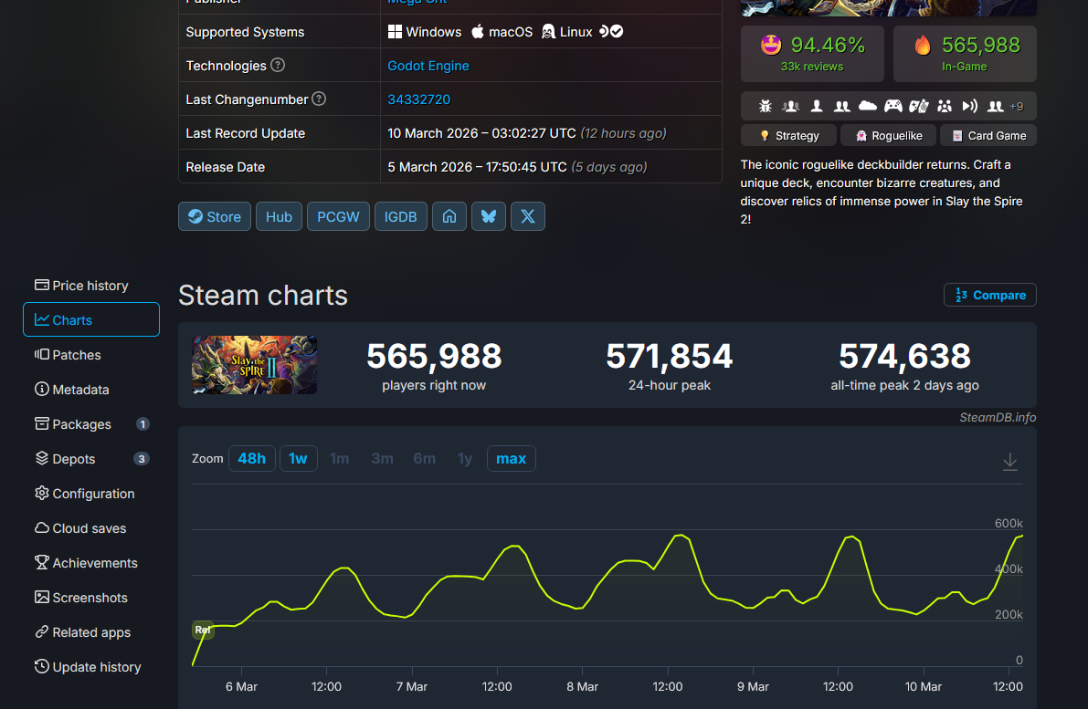Viewport: 1088px width, 709px height.
Task: Click the faded three-person multiplayer icon
Action: point(790,106)
